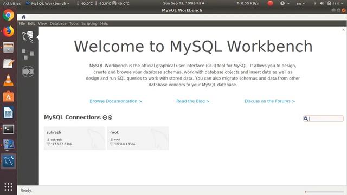Open the Files manager from the dock
The height and width of the screenshot is (195, 347).
pyautogui.click(x=9, y=47)
